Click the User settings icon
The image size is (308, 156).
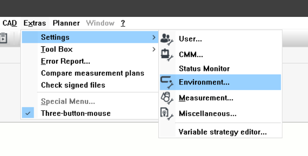tap(167, 39)
